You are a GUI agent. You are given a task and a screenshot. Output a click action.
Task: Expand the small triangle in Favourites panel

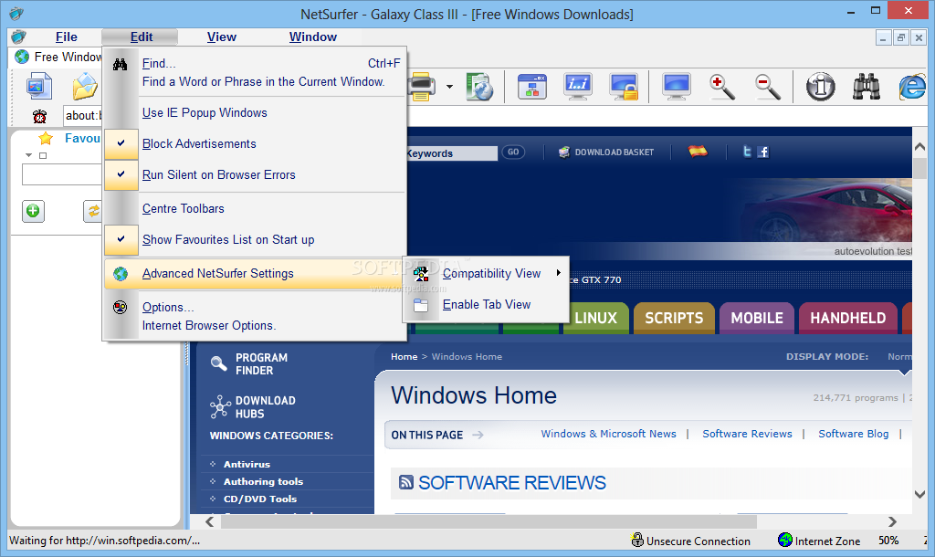[x=28, y=155]
